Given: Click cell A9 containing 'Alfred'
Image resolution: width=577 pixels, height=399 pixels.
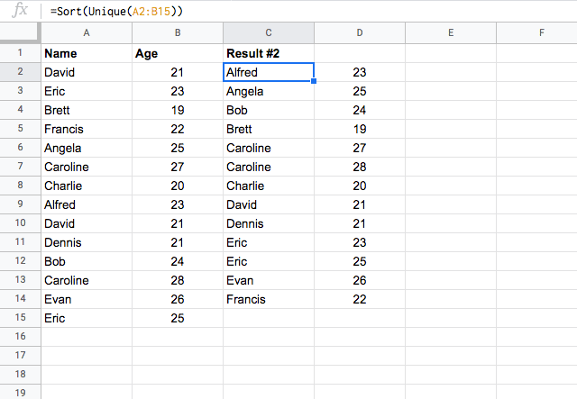Looking at the screenshot, I should pyautogui.click(x=87, y=204).
